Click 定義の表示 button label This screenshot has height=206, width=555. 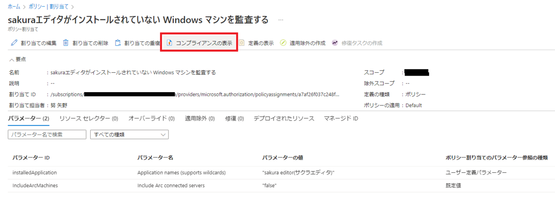click(x=261, y=43)
